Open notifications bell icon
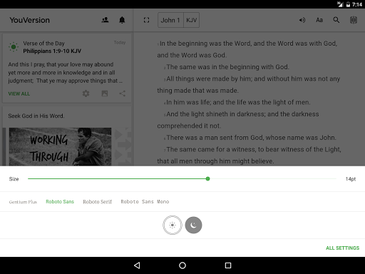Screen dimensions: 365x274 tap(122, 20)
